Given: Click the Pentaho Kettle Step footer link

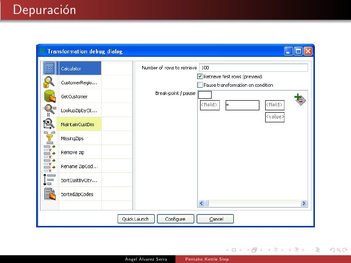Looking at the screenshot, I should pyautogui.click(x=207, y=259).
